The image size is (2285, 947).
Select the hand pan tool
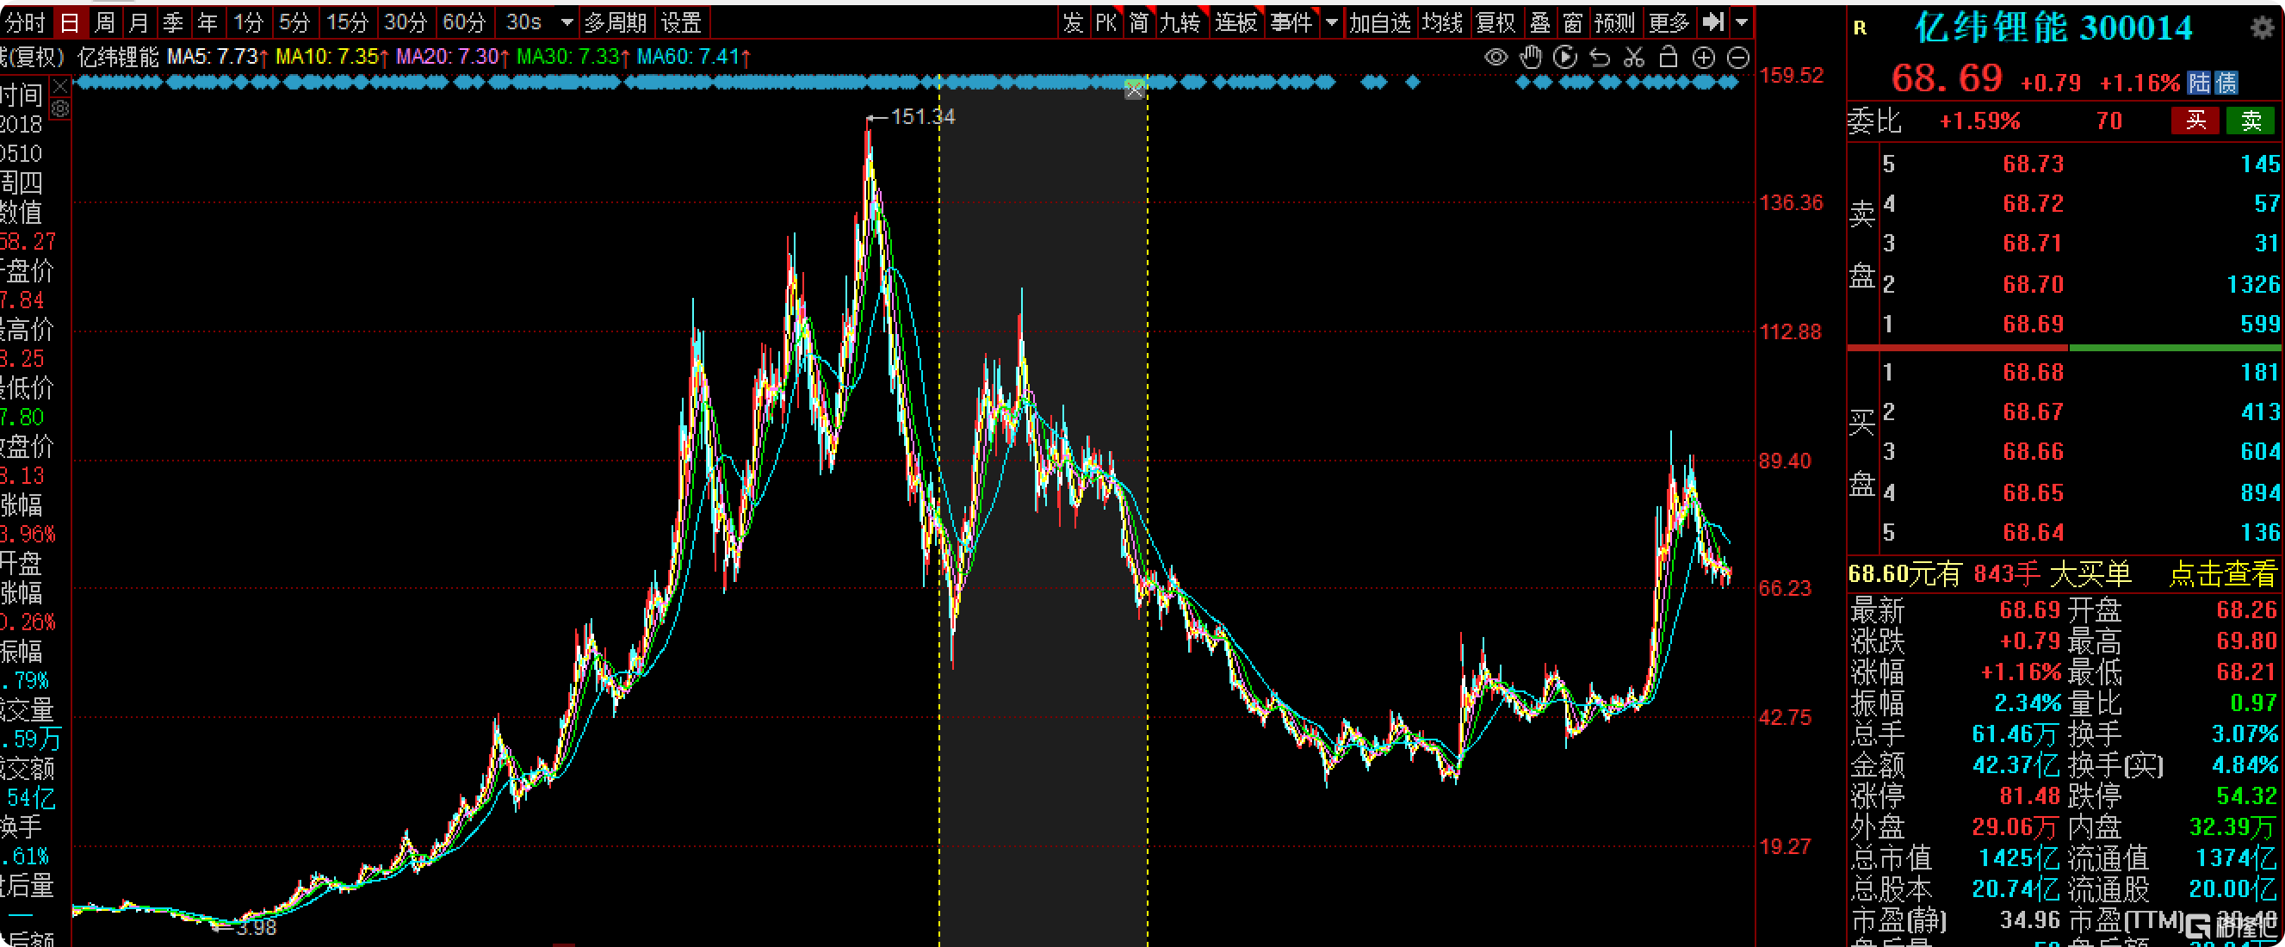tap(1530, 58)
